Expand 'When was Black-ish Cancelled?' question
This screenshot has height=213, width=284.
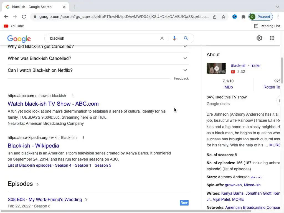98,58
